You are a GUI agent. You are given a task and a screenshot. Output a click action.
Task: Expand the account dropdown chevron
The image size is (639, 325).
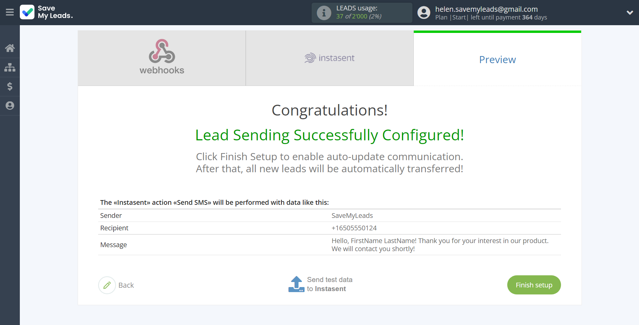tap(630, 13)
